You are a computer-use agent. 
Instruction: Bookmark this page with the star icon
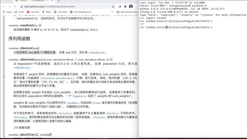113,7
